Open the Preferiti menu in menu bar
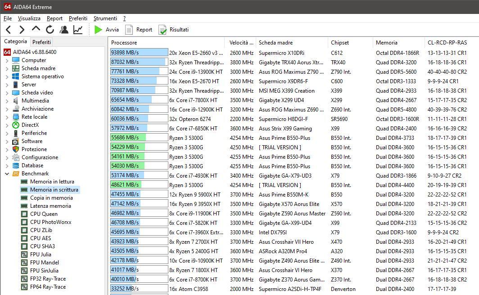The width and height of the screenshot is (479, 295). 78,18
